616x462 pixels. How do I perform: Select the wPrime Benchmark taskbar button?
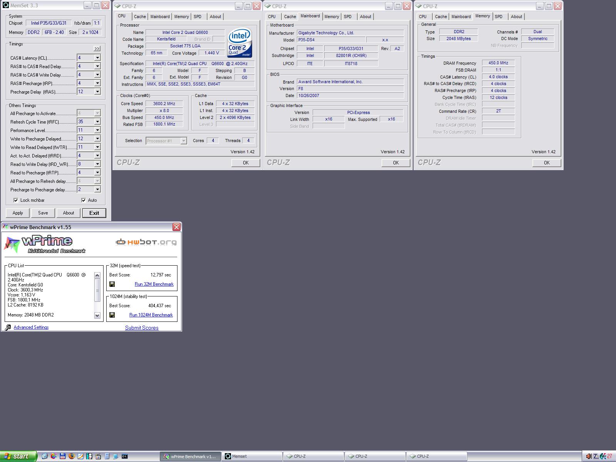[191, 456]
